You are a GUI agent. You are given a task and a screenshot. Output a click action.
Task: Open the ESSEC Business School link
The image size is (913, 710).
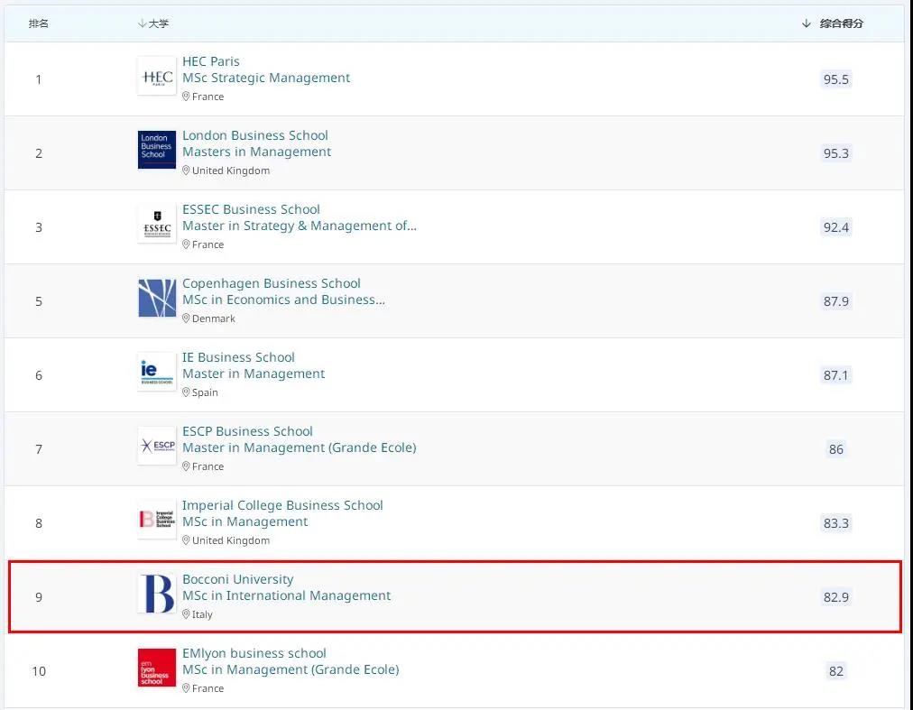[251, 209]
